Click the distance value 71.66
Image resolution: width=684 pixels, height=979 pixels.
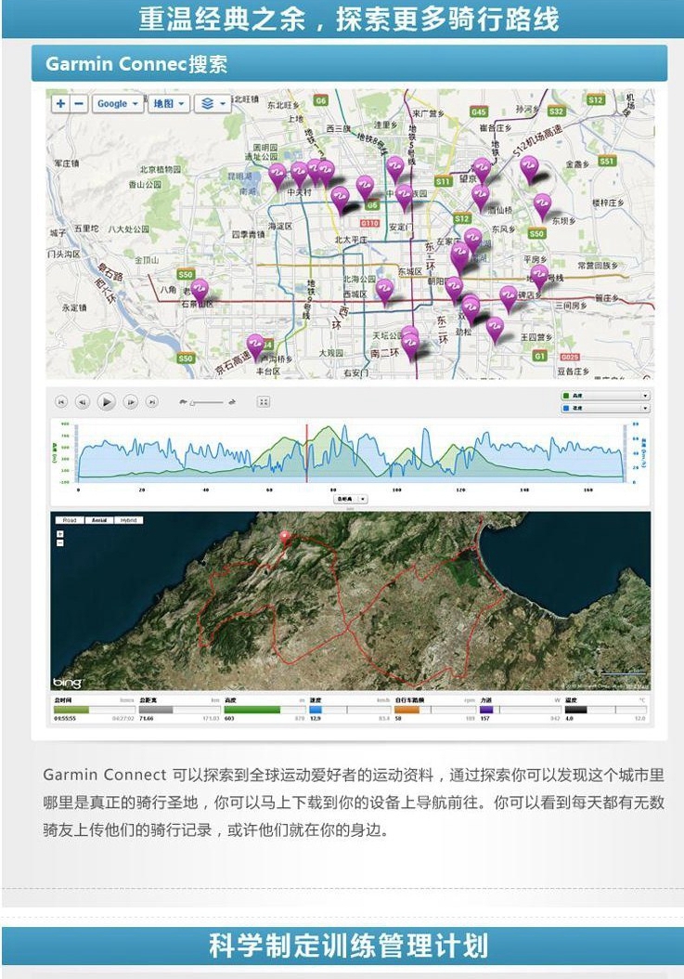tap(146, 719)
